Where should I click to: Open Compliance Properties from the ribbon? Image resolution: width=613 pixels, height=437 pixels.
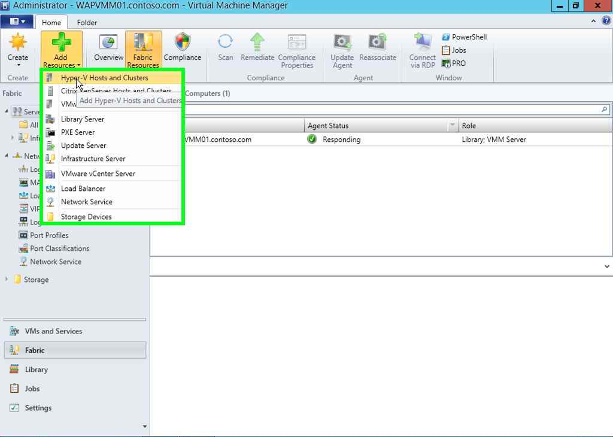[x=297, y=51]
